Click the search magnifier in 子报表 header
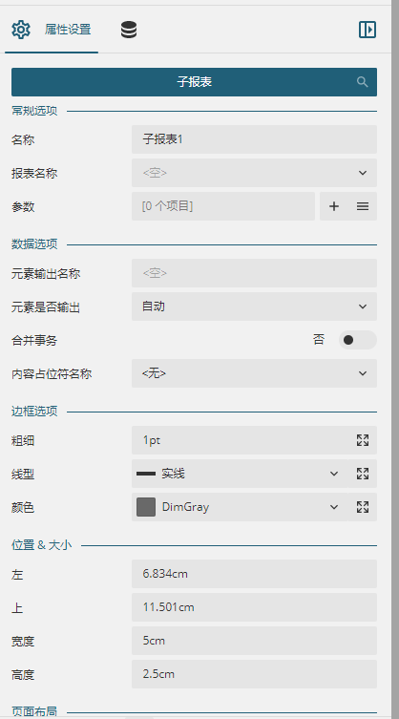 [x=363, y=82]
